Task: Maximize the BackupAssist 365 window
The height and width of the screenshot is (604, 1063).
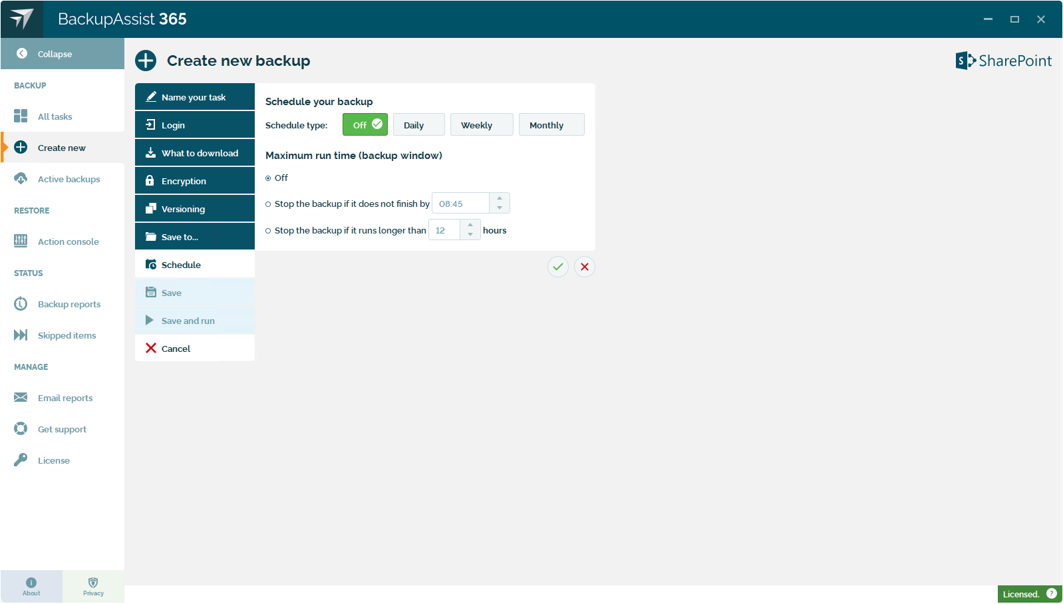Action: 1014,19
